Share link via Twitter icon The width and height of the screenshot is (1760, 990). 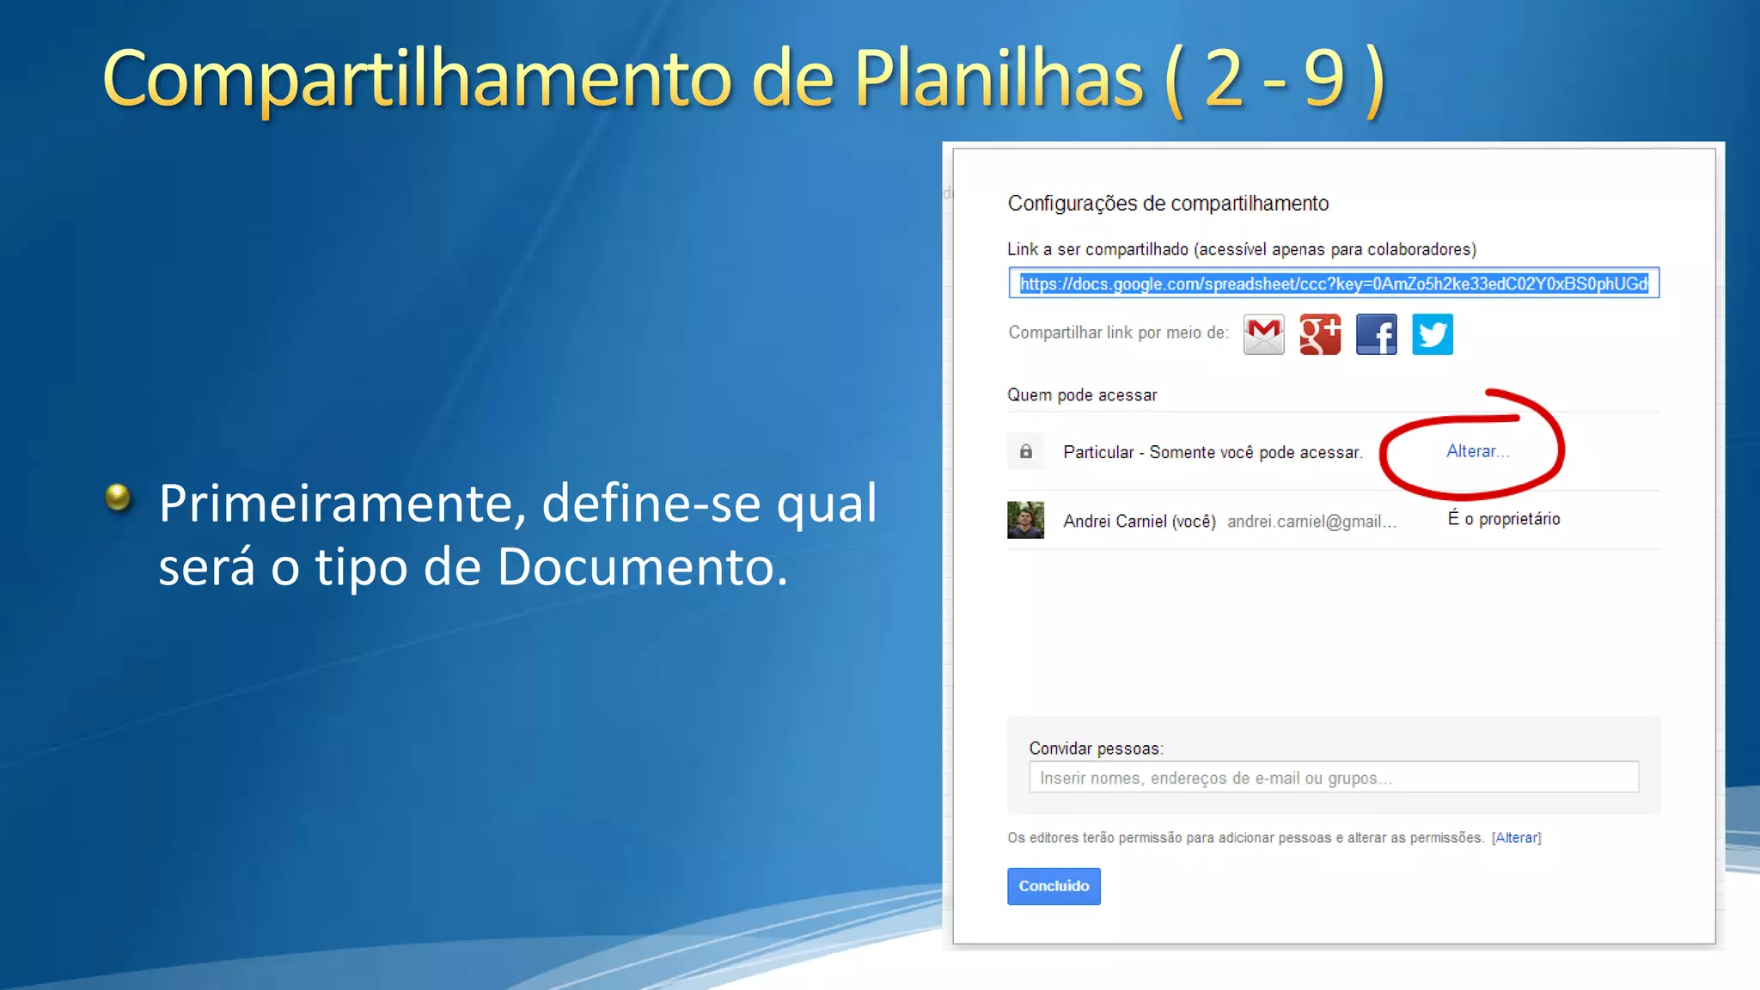[1433, 334]
